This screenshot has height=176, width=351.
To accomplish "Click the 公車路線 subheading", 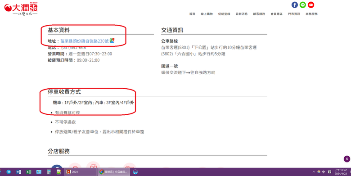I will 170,41.
